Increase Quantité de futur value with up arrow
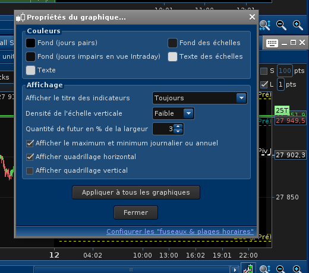309x273 pixels. coord(178,126)
